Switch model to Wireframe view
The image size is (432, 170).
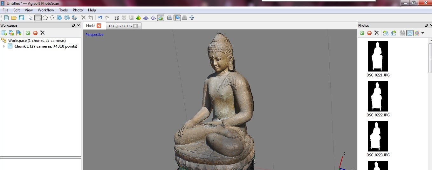pos(153,18)
